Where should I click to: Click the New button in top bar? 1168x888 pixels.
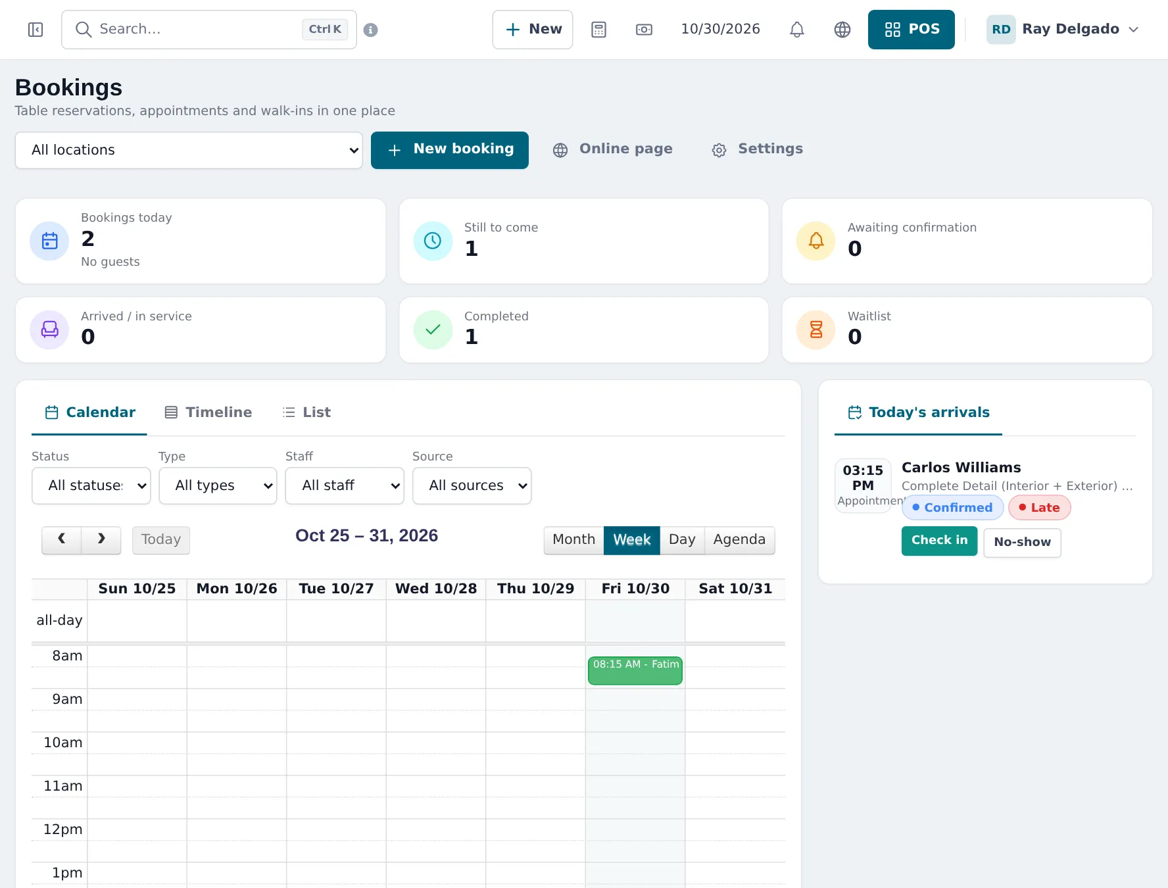pos(533,30)
